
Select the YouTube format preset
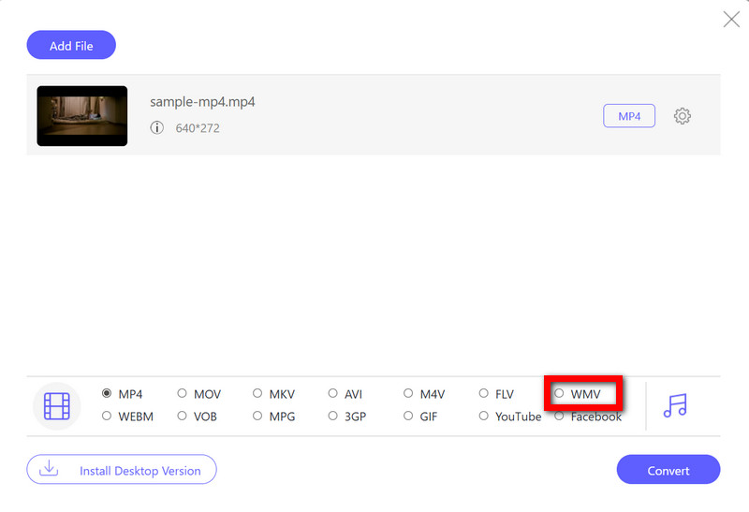[484, 417]
